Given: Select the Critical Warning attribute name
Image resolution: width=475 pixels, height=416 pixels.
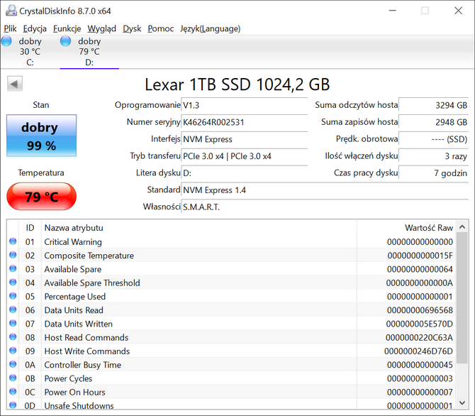Looking at the screenshot, I should tap(73, 242).
